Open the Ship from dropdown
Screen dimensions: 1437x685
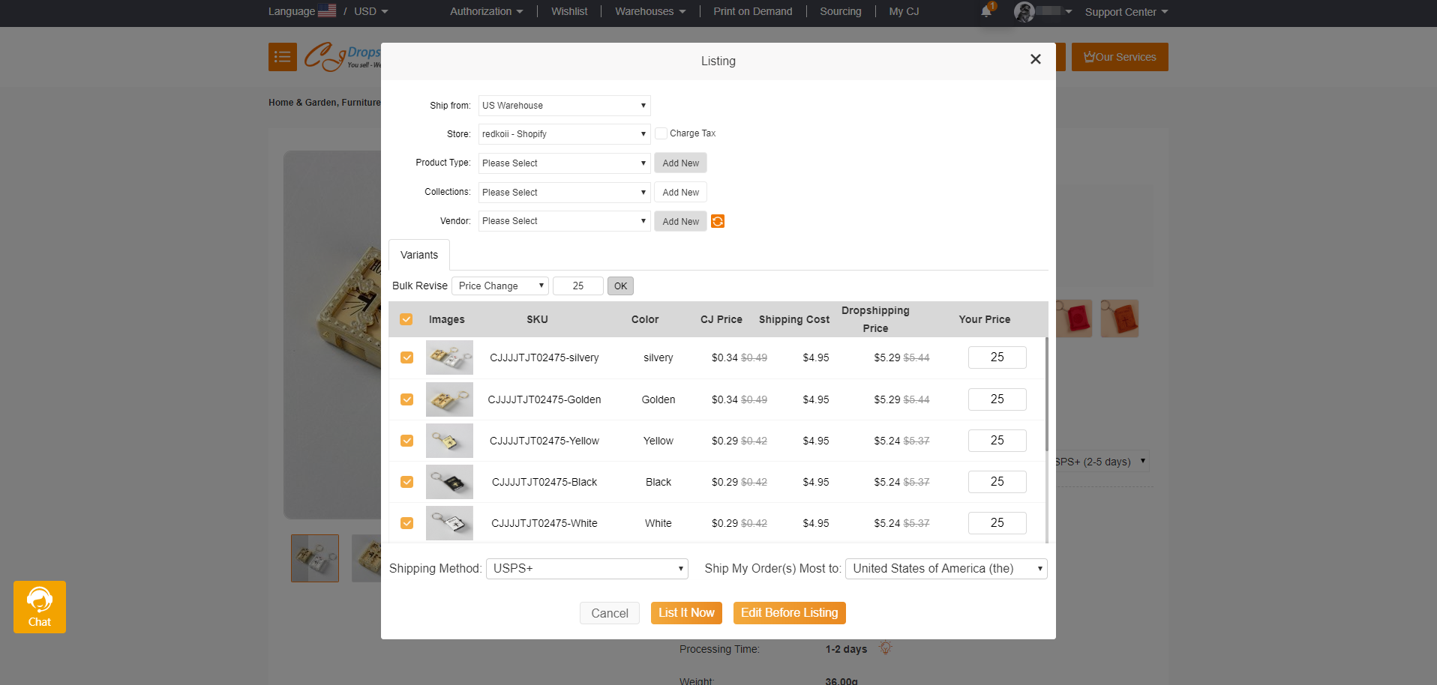(x=564, y=106)
